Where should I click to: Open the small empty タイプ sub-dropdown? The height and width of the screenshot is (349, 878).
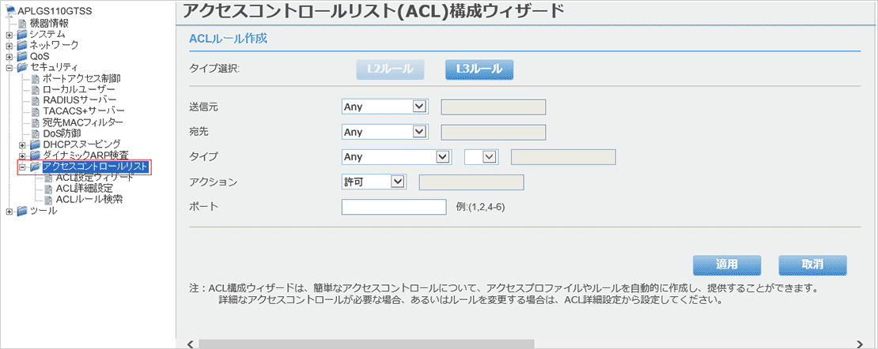[482, 157]
